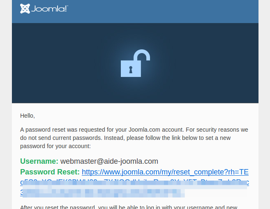
Task: Open the joomla.com reset_complete link
Action: click(x=165, y=172)
